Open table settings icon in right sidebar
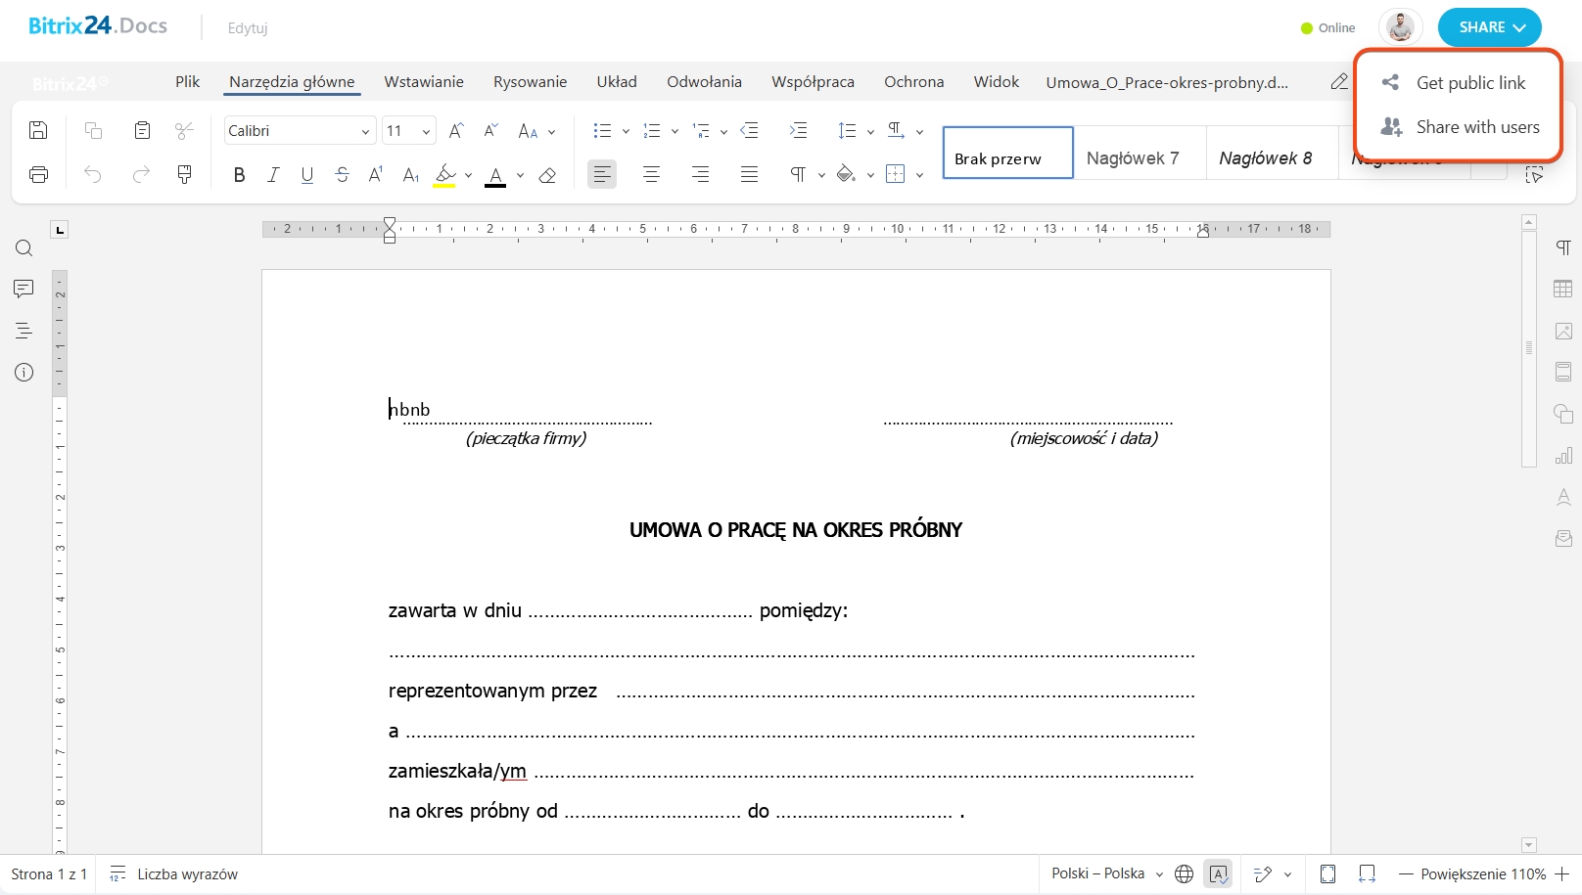This screenshot has width=1582, height=895. (1563, 290)
